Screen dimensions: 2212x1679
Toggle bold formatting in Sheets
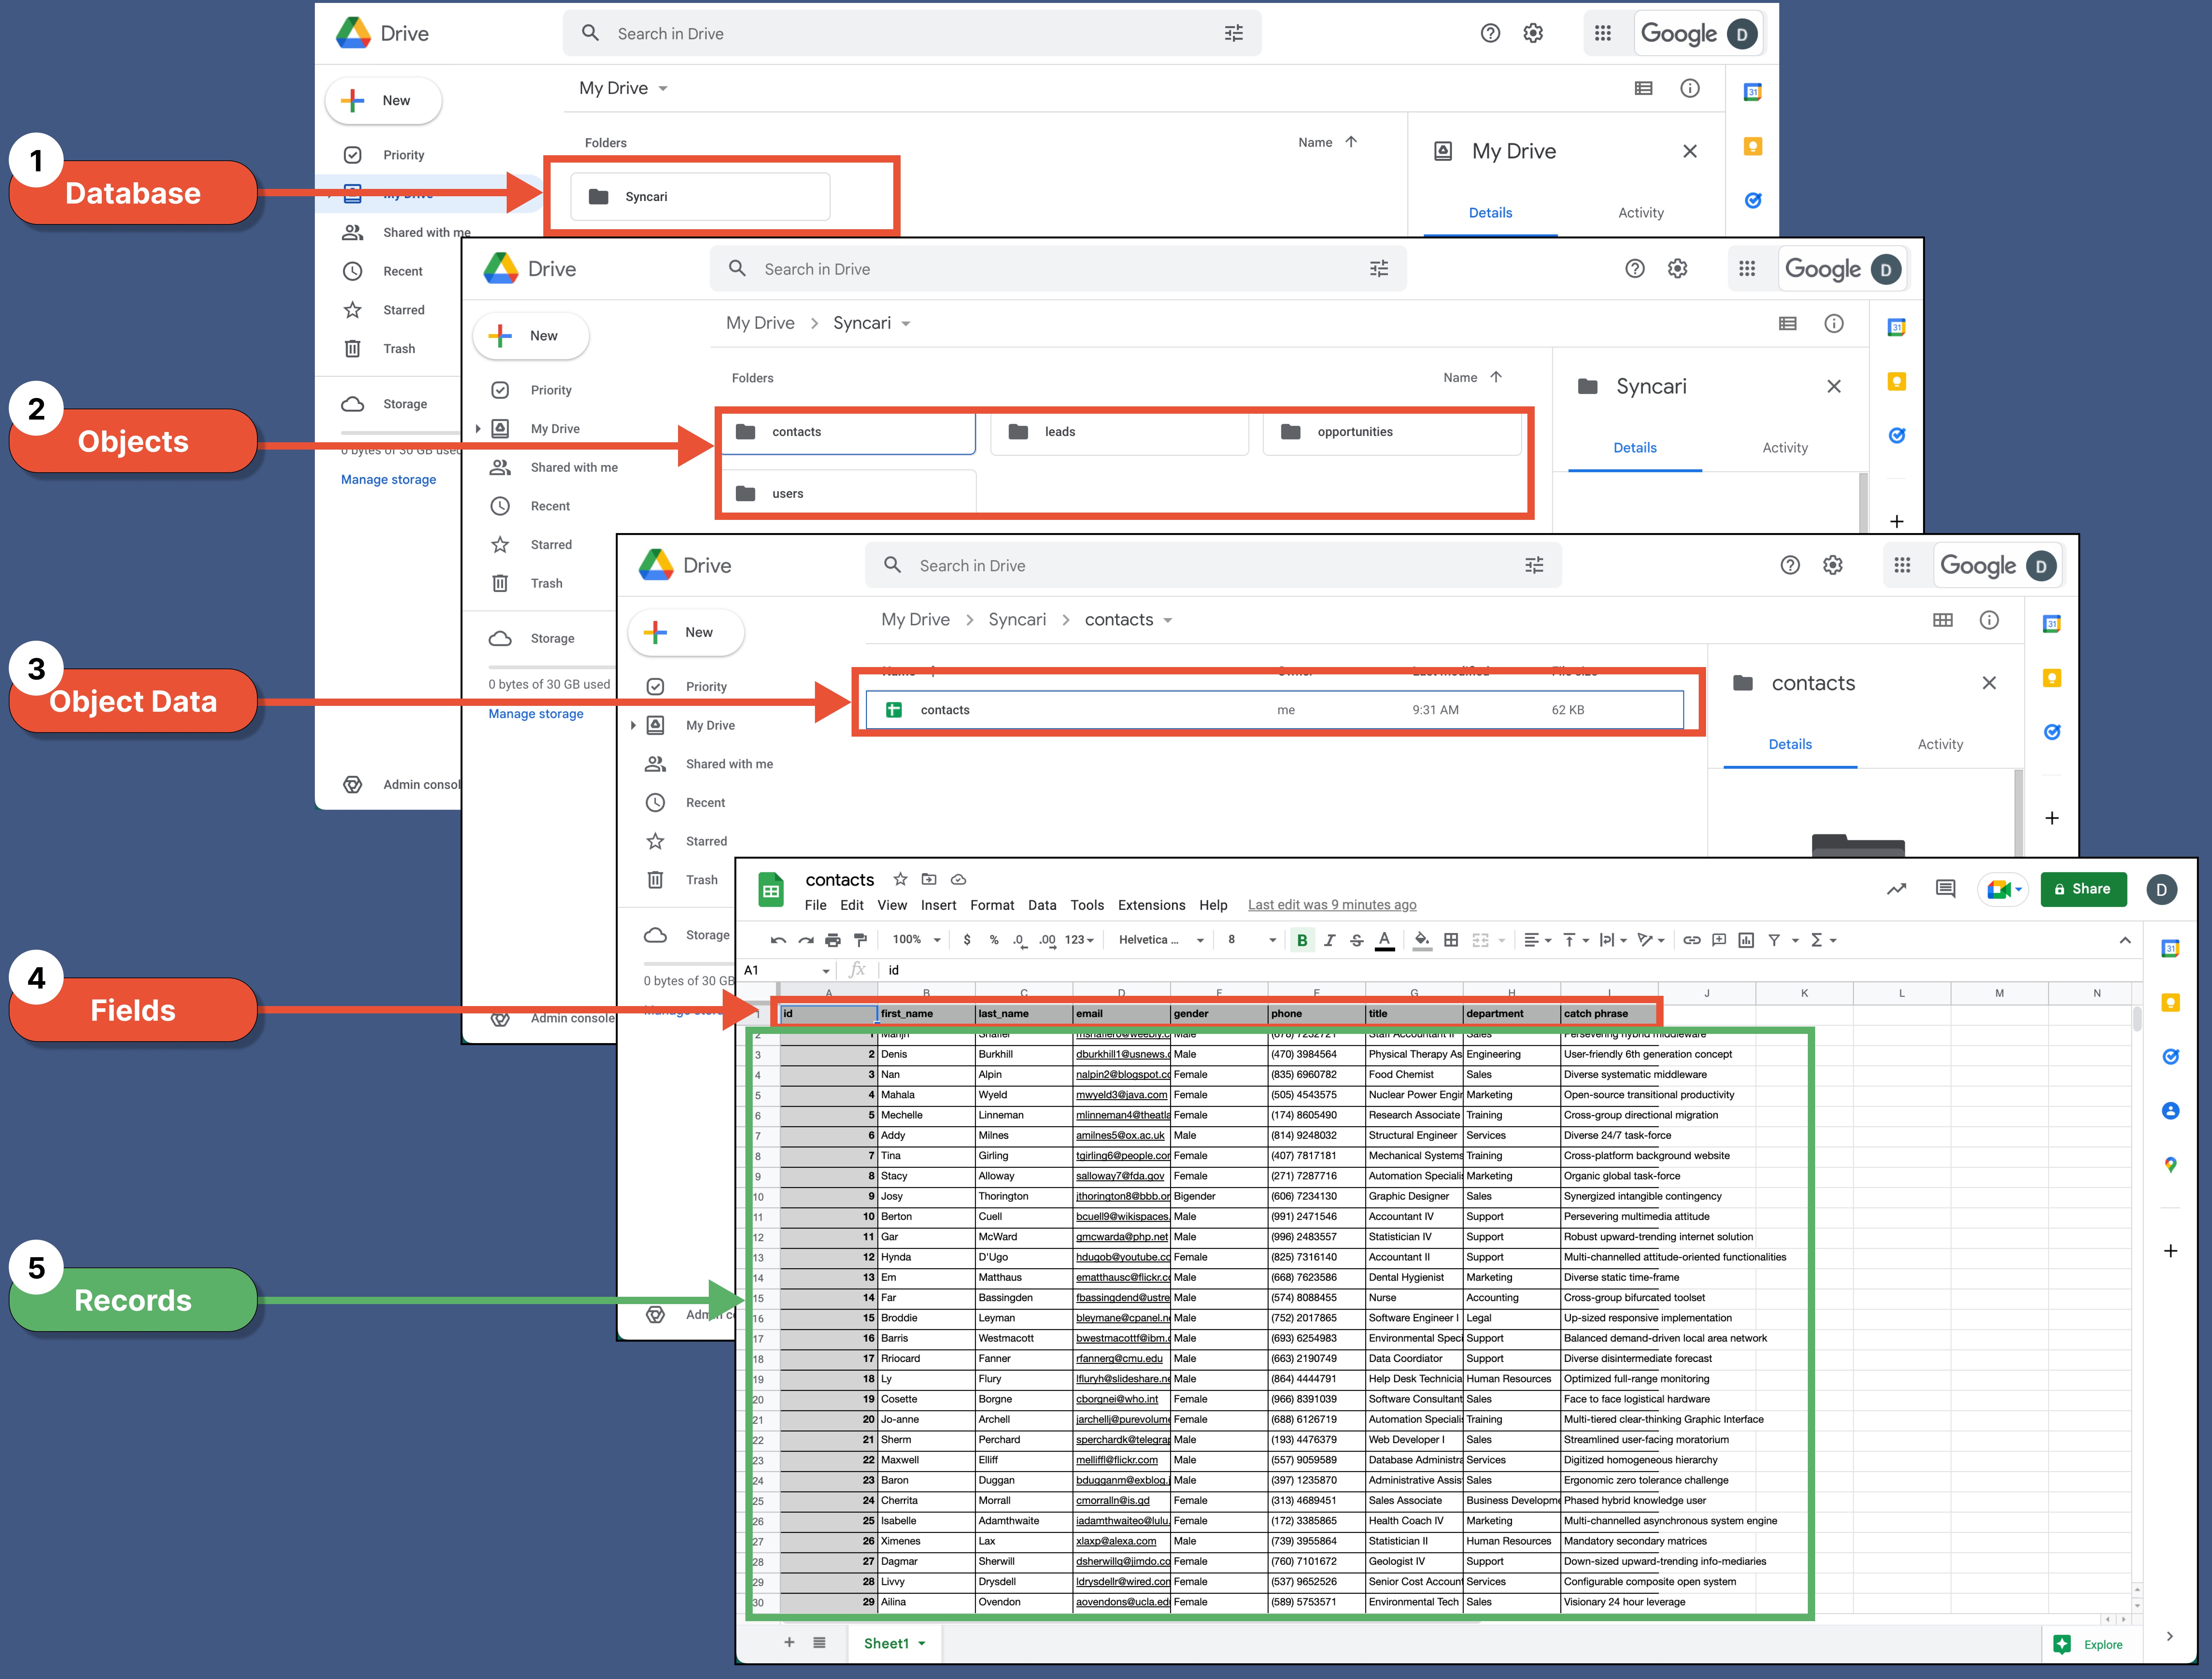[x=1302, y=940]
